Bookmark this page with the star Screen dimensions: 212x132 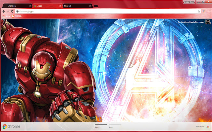(199, 12)
